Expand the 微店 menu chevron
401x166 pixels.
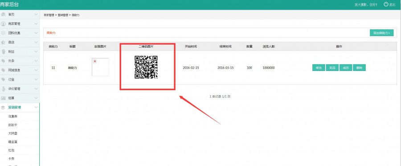pyautogui.click(x=36, y=42)
